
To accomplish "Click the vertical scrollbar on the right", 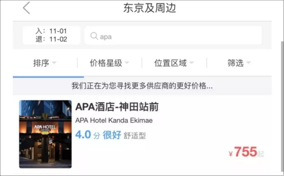I will pos(282,106).
